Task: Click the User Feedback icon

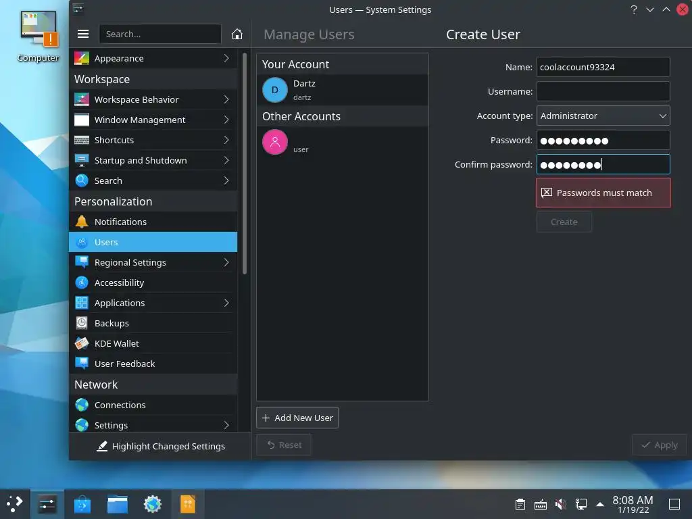Action: [82, 364]
